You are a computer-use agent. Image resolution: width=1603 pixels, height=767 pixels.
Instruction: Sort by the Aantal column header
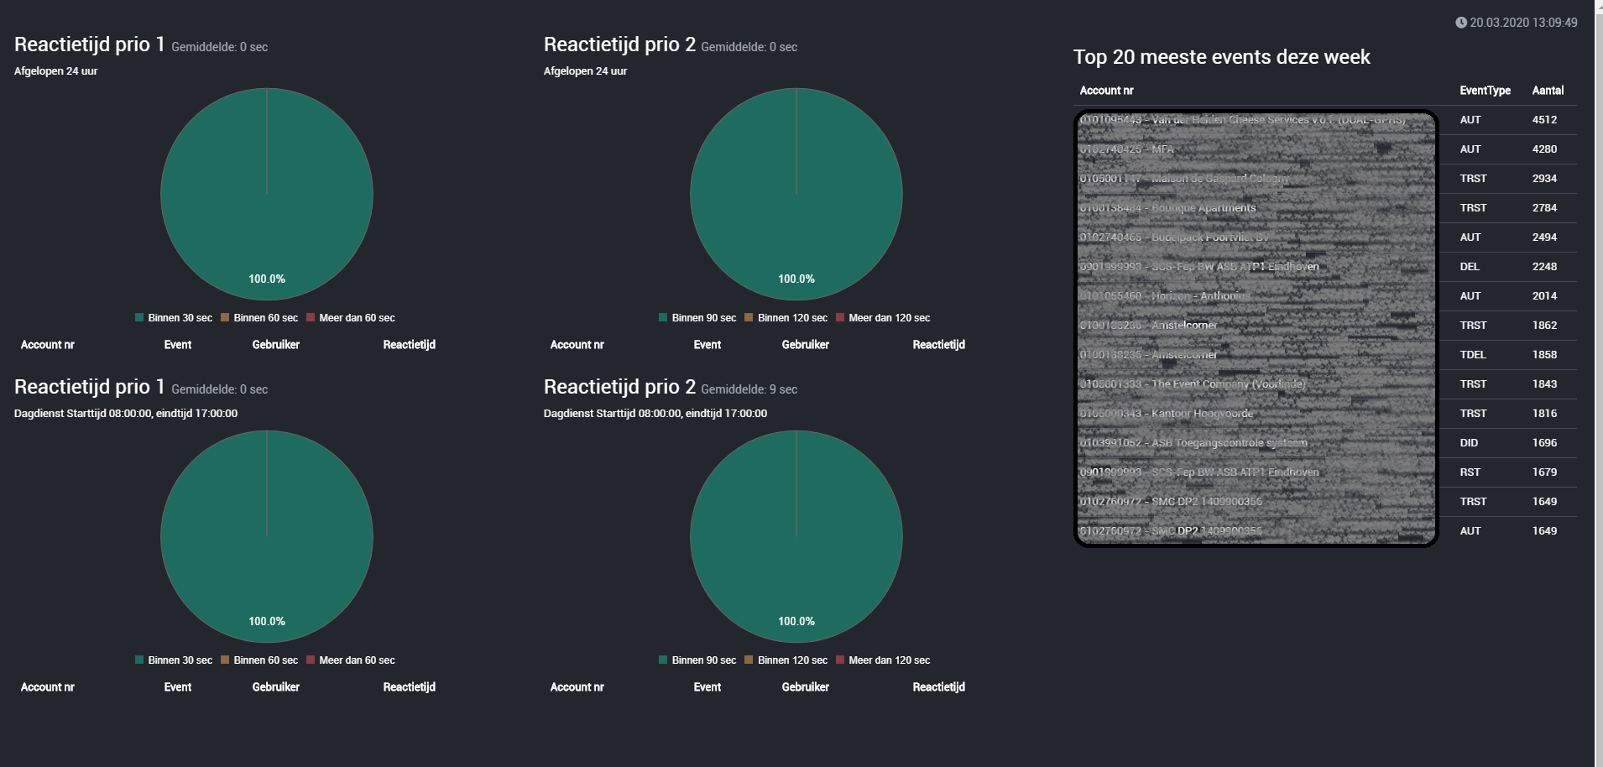coord(1547,91)
